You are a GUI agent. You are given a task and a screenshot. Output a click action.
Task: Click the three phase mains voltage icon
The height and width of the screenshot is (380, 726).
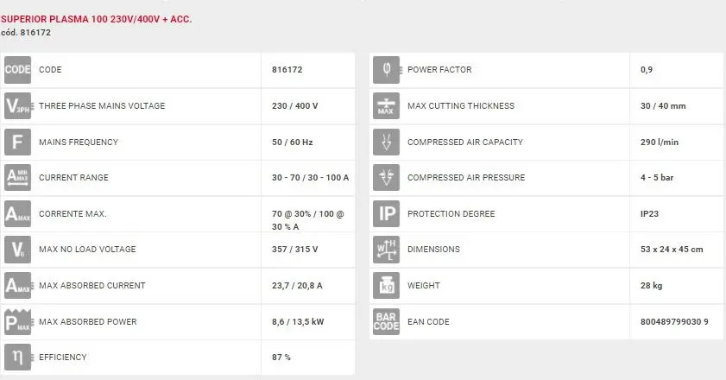click(x=18, y=106)
